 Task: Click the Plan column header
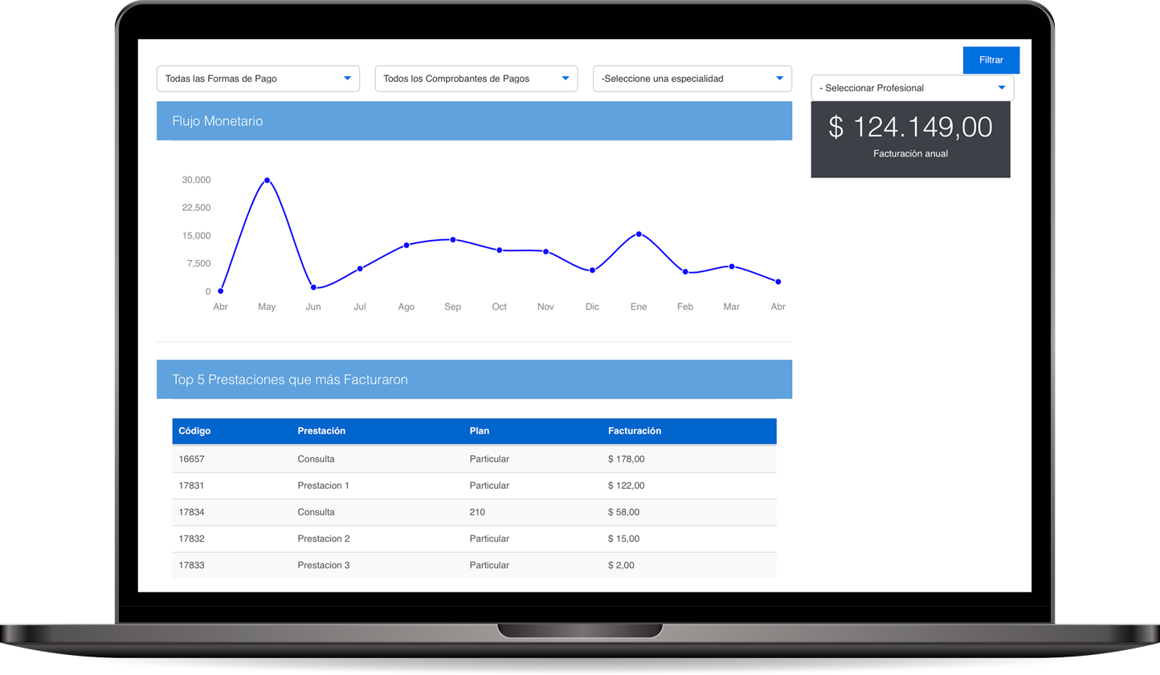click(480, 431)
